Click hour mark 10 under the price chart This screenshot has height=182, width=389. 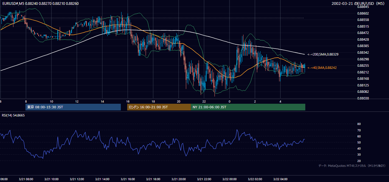[x=51, y=102]
